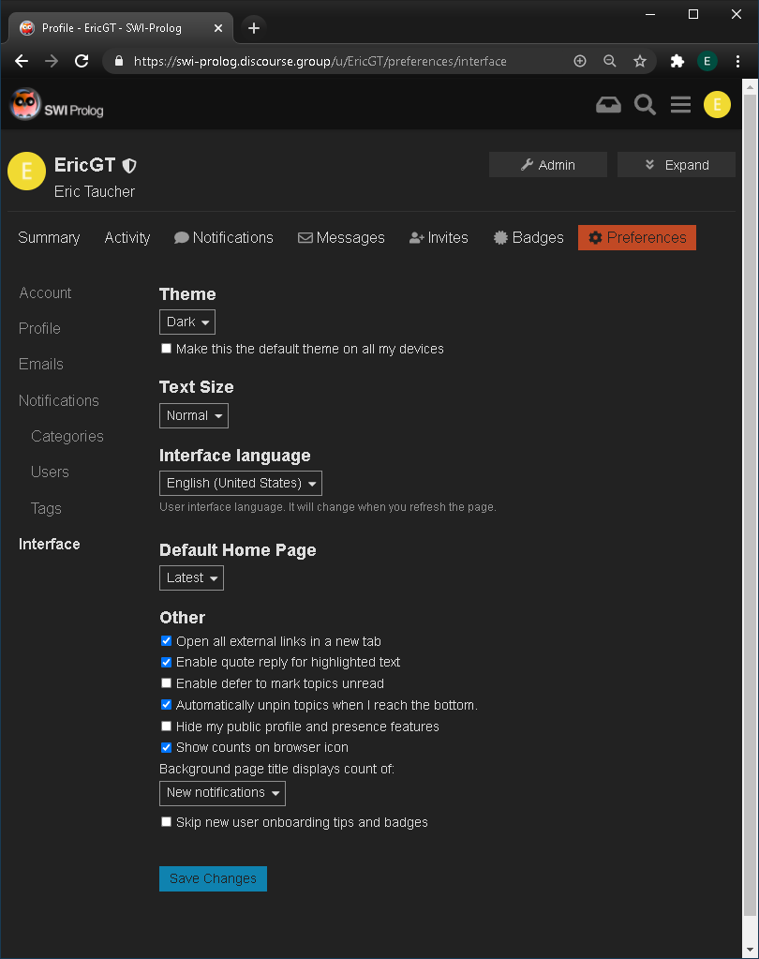Go back with the browser back arrow
Viewport: 759px width, 959px height.
pos(22,61)
